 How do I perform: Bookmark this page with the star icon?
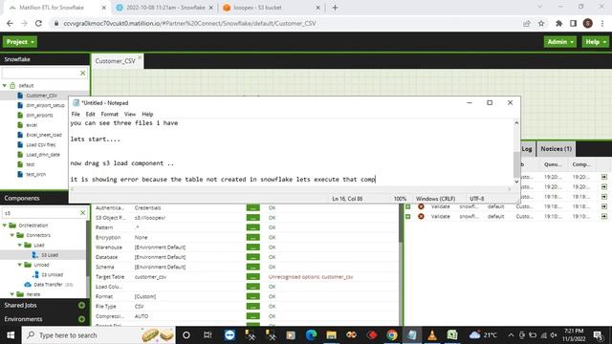tap(541, 23)
